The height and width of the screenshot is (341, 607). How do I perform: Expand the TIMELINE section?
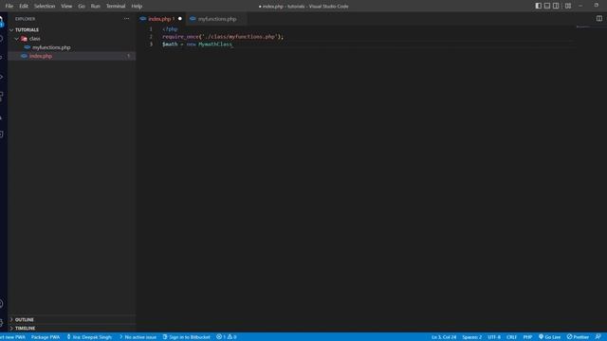click(72, 329)
